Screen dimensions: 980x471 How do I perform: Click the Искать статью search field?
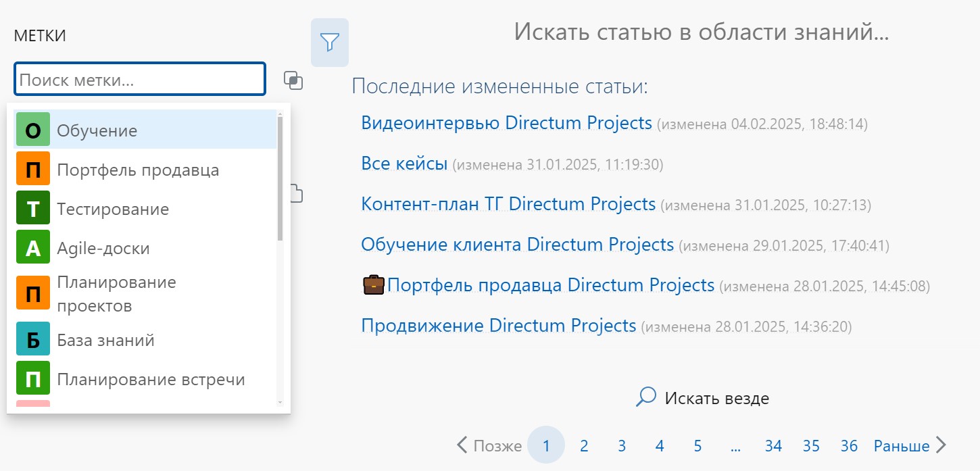click(x=701, y=32)
